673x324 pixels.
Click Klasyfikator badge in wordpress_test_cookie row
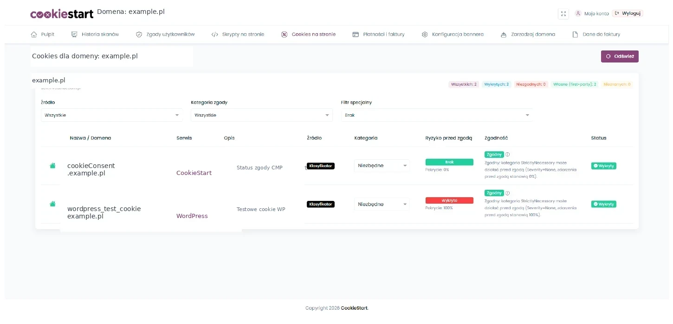(321, 204)
